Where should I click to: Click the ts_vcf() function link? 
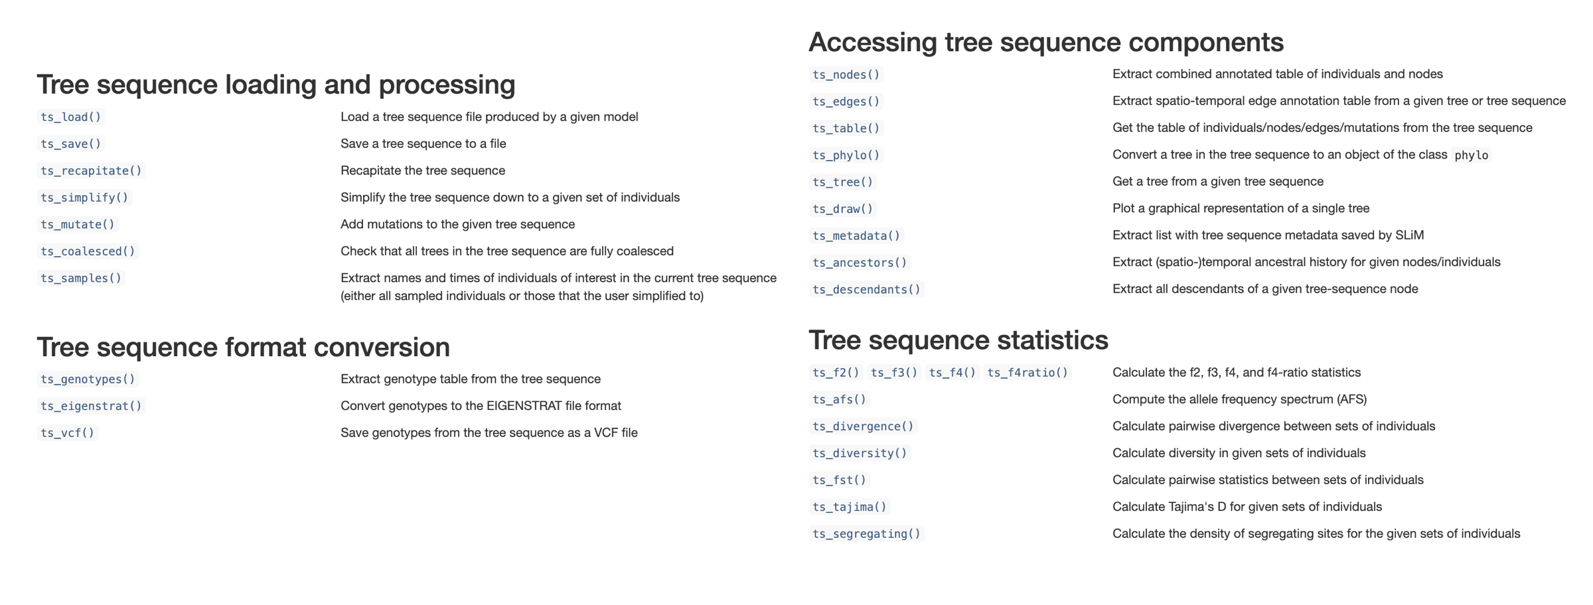(68, 433)
